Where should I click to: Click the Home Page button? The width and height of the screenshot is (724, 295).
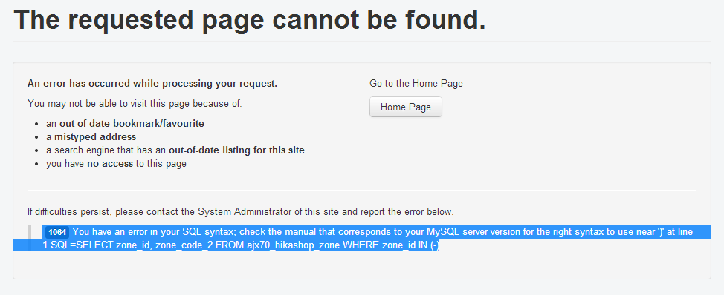point(405,107)
